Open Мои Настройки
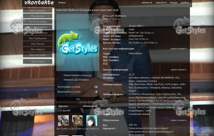 (x=37, y=55)
